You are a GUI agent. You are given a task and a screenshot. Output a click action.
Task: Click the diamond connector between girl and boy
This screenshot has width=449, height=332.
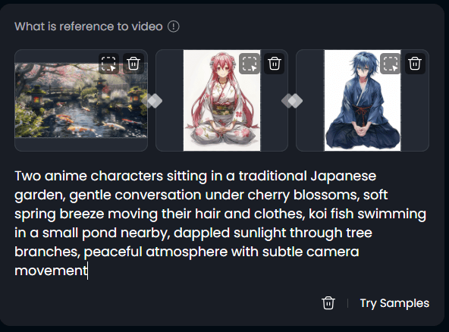(x=292, y=101)
